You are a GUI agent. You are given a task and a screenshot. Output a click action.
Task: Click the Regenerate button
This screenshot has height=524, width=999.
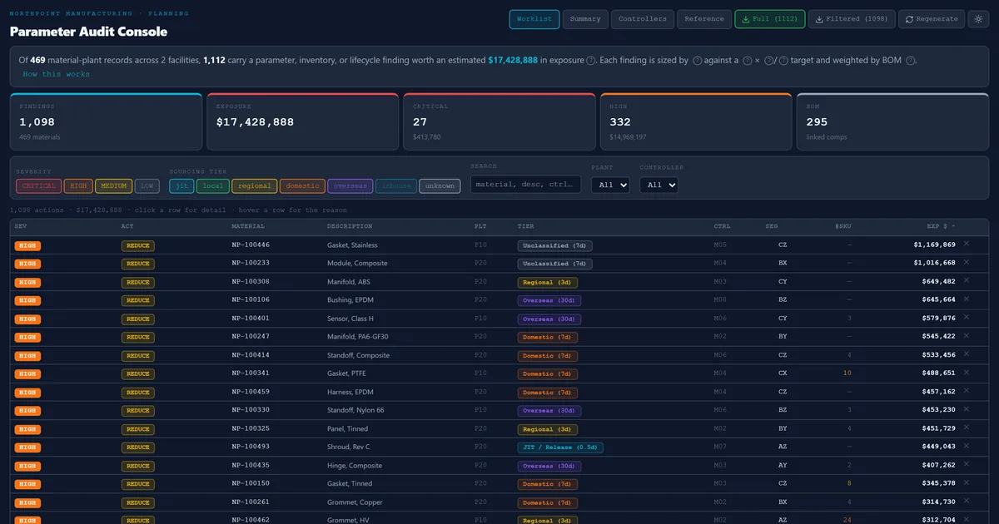coord(932,19)
